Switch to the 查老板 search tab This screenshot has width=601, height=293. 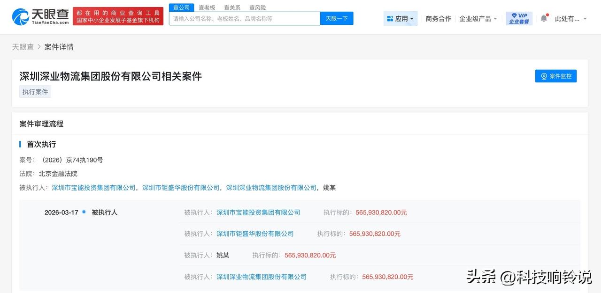click(x=207, y=7)
